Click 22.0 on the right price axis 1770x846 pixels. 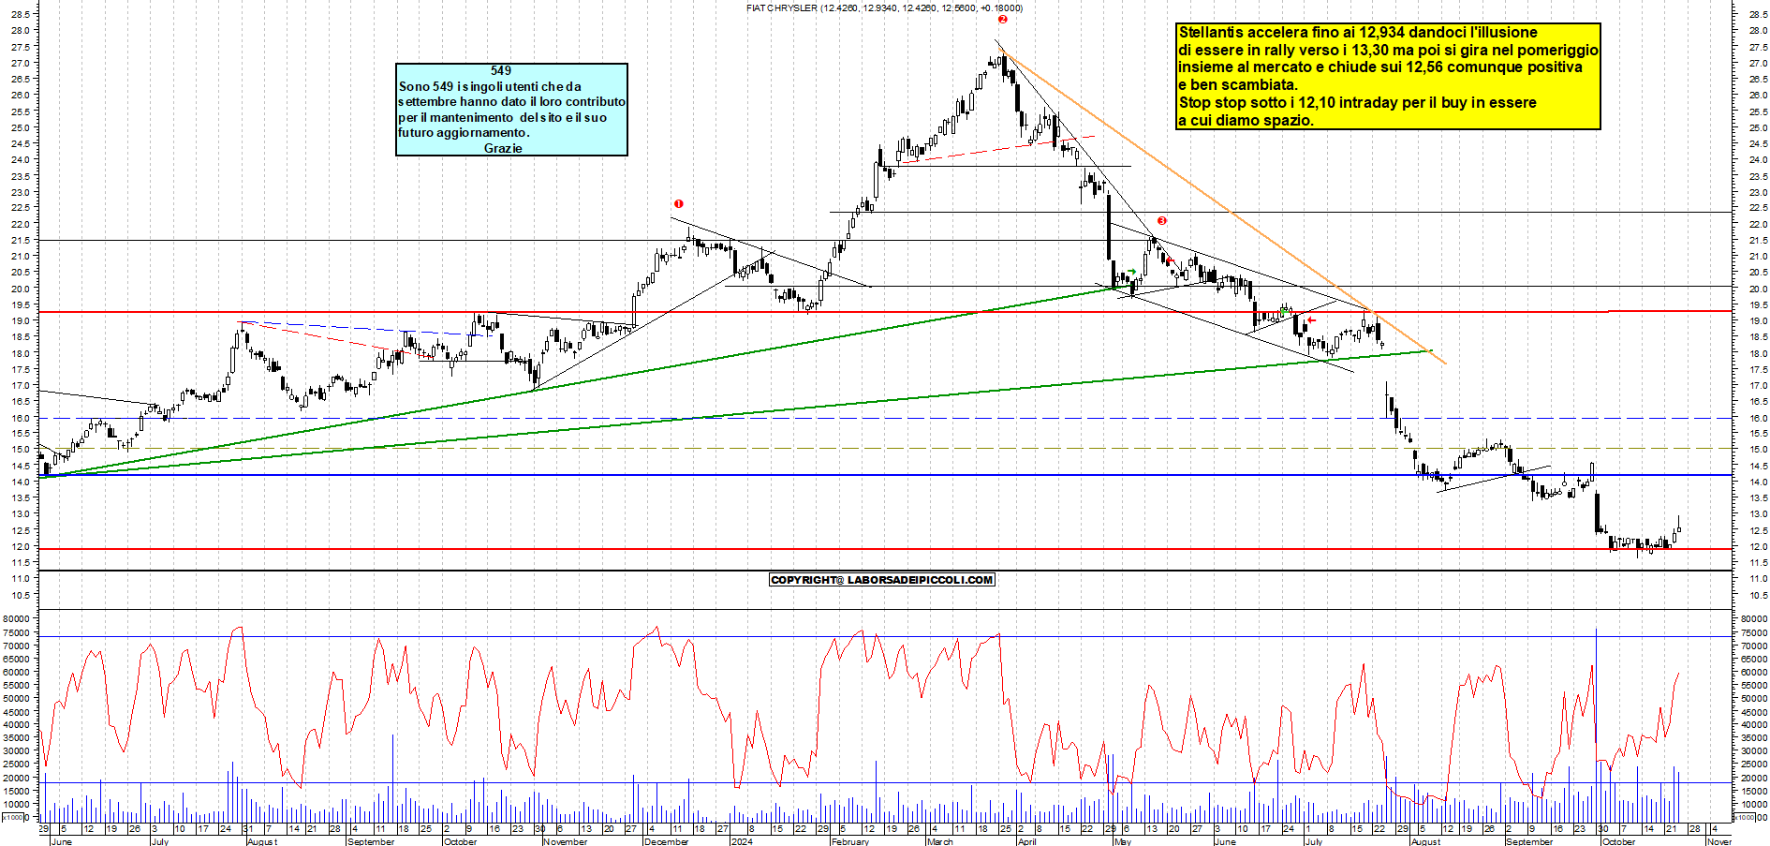[1757, 224]
